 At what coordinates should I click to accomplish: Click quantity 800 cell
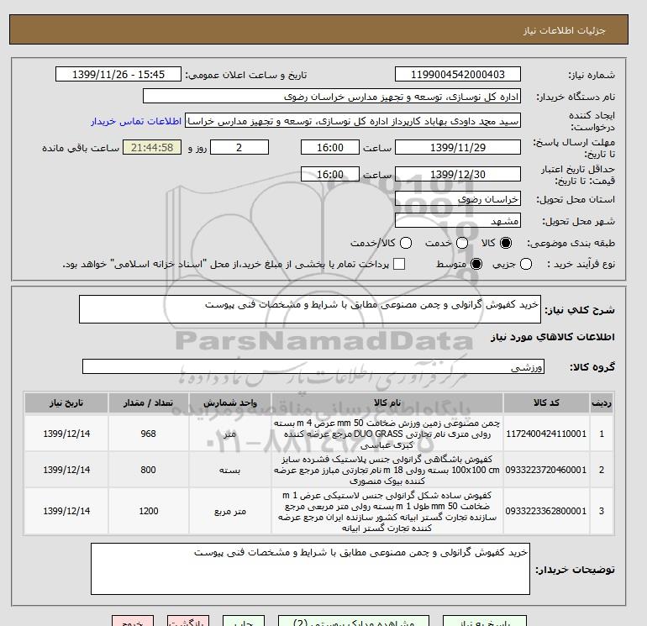(148, 470)
